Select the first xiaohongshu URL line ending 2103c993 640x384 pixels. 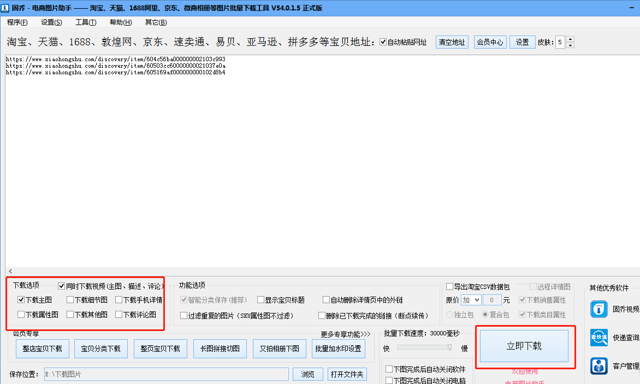tap(116, 59)
